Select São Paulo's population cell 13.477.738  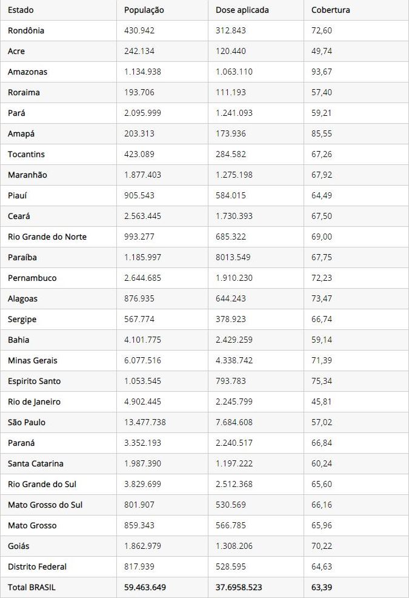point(145,422)
